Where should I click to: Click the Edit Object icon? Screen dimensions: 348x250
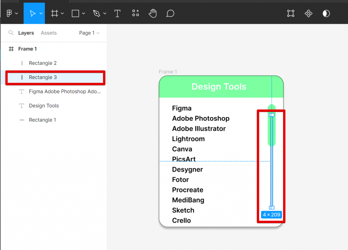291,13
